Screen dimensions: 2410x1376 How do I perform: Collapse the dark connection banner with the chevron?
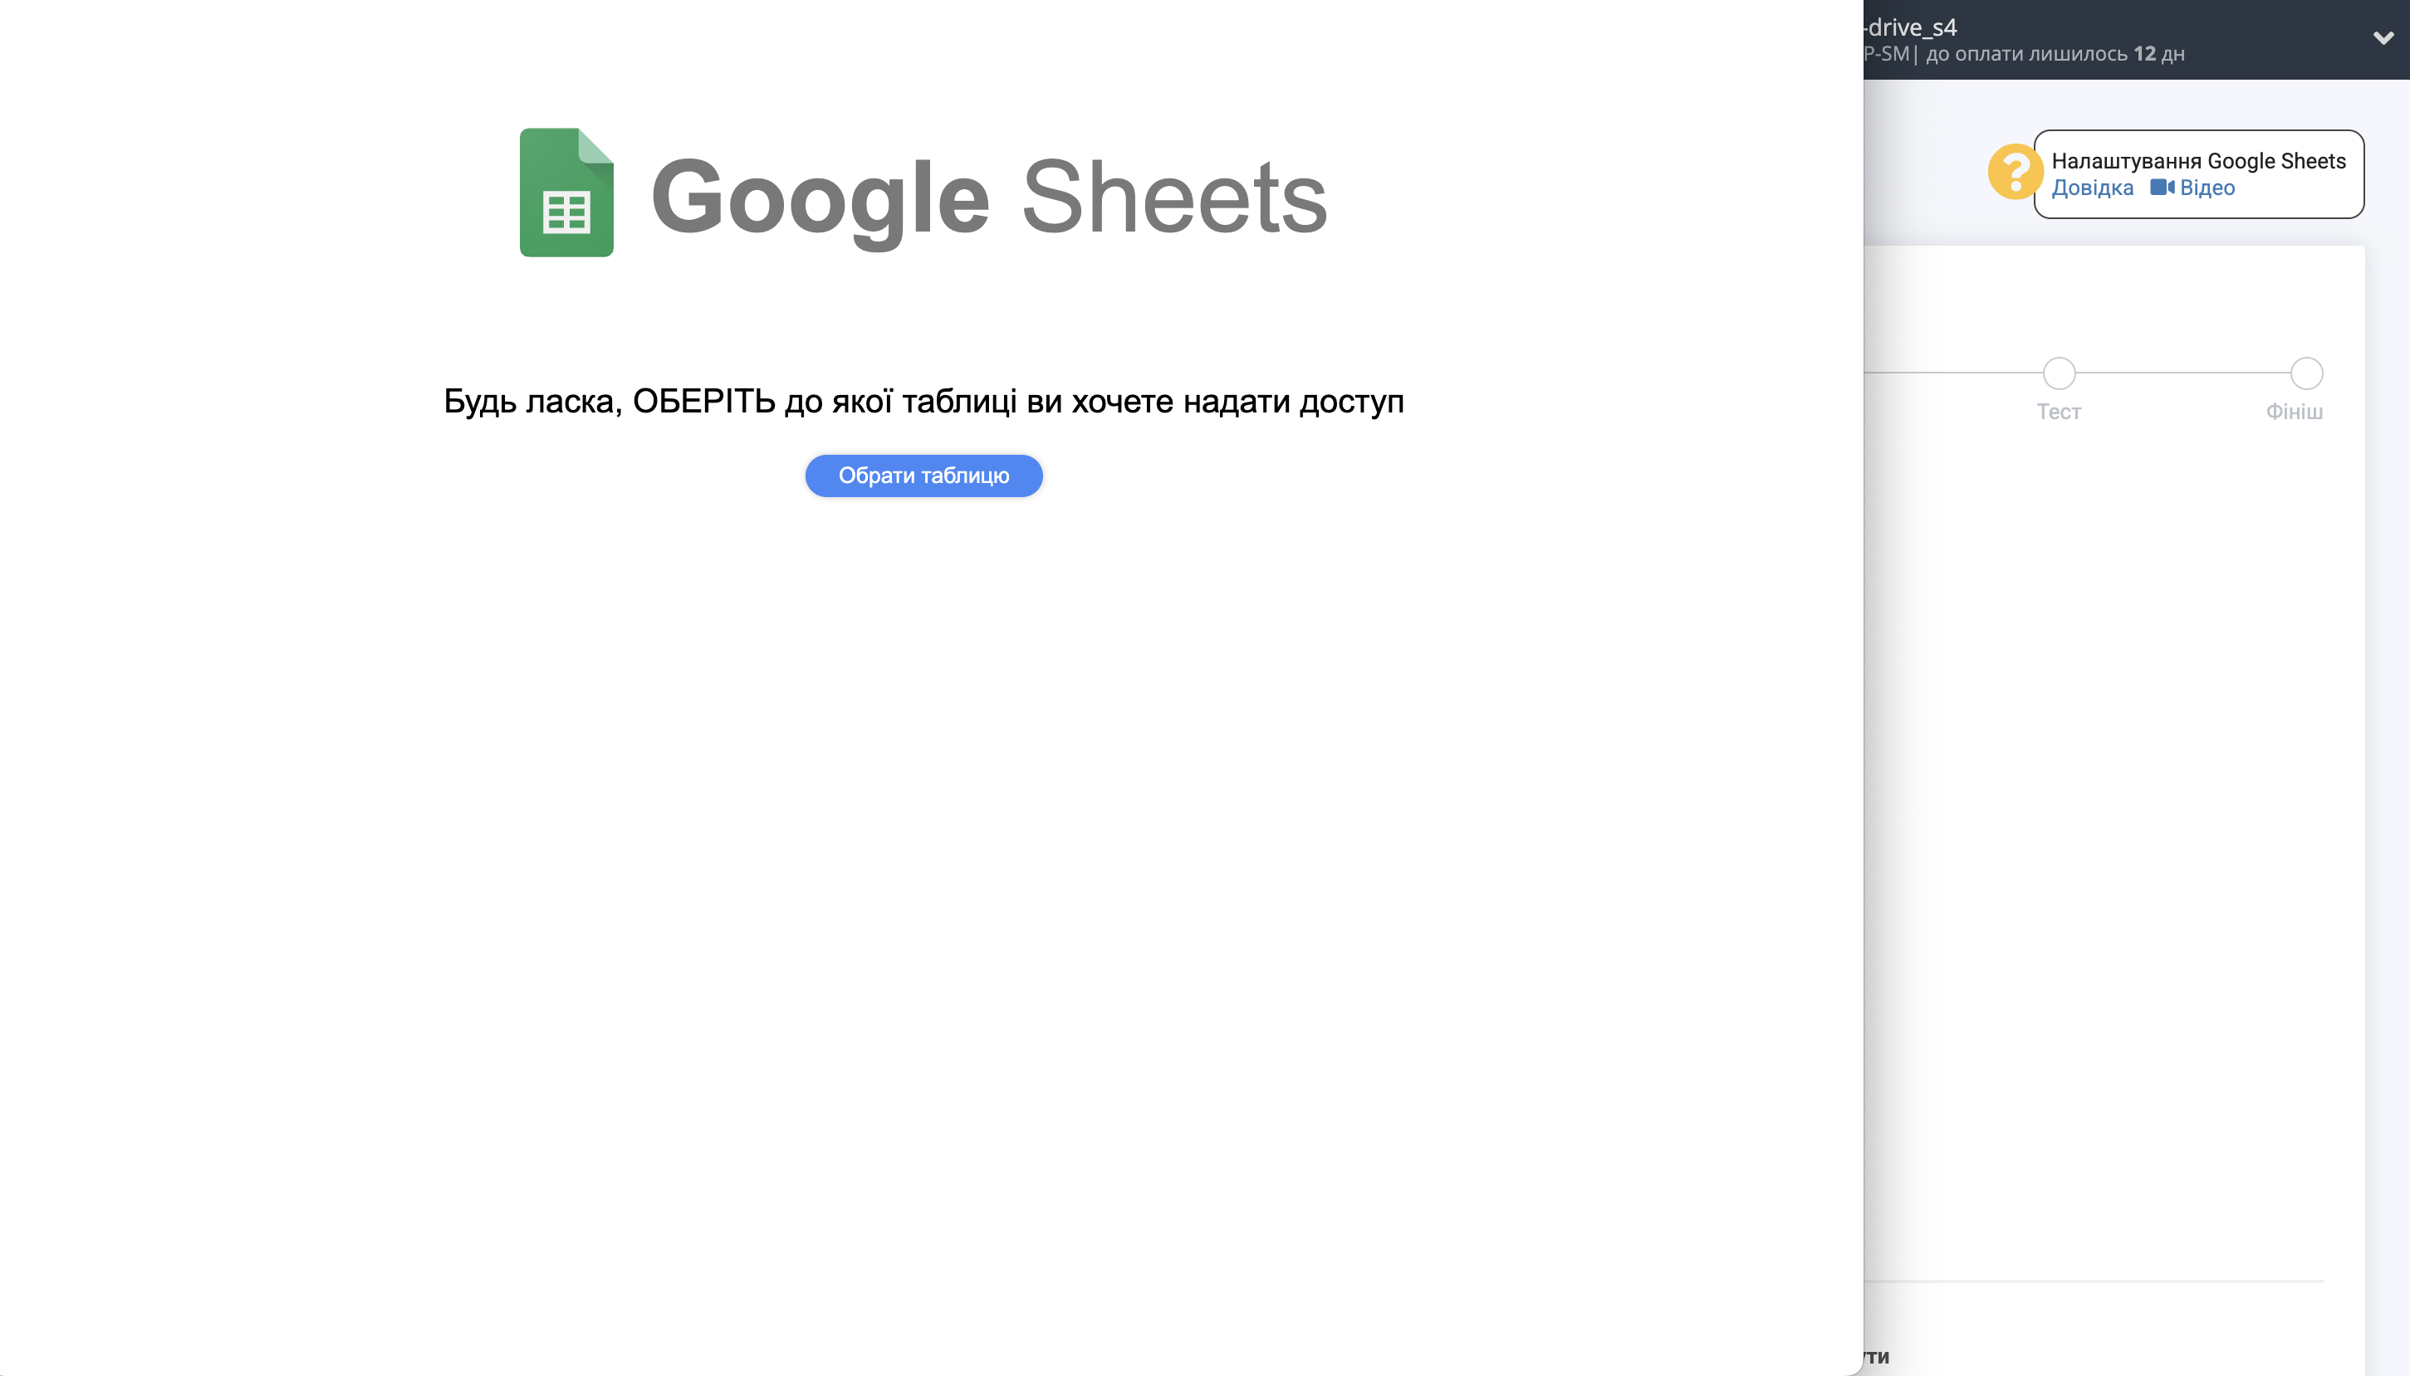tap(2384, 39)
